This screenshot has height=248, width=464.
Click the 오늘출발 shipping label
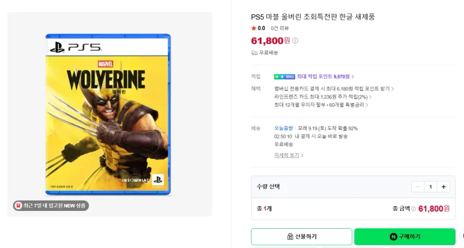(x=284, y=128)
